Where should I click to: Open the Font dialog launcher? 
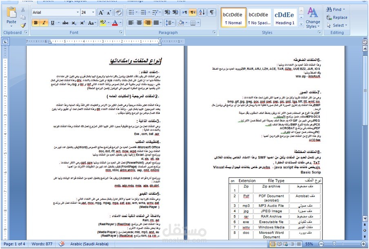pos(121,32)
